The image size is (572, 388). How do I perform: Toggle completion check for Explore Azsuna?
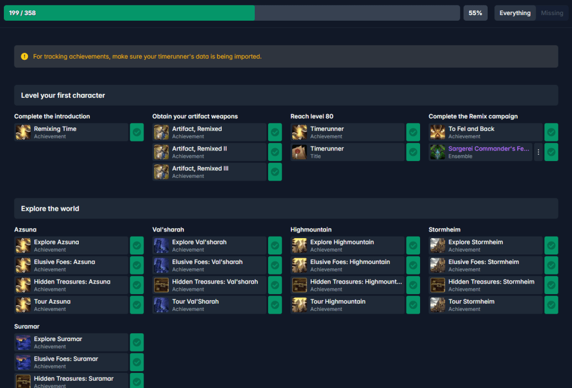pyautogui.click(x=137, y=245)
